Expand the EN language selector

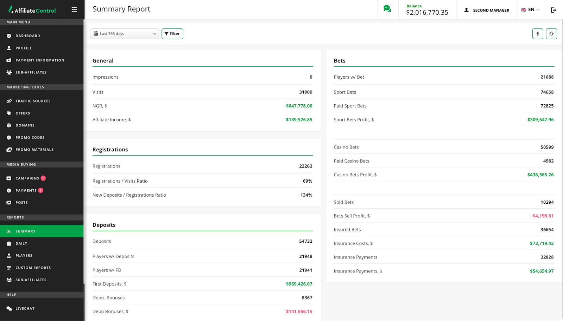pos(530,10)
